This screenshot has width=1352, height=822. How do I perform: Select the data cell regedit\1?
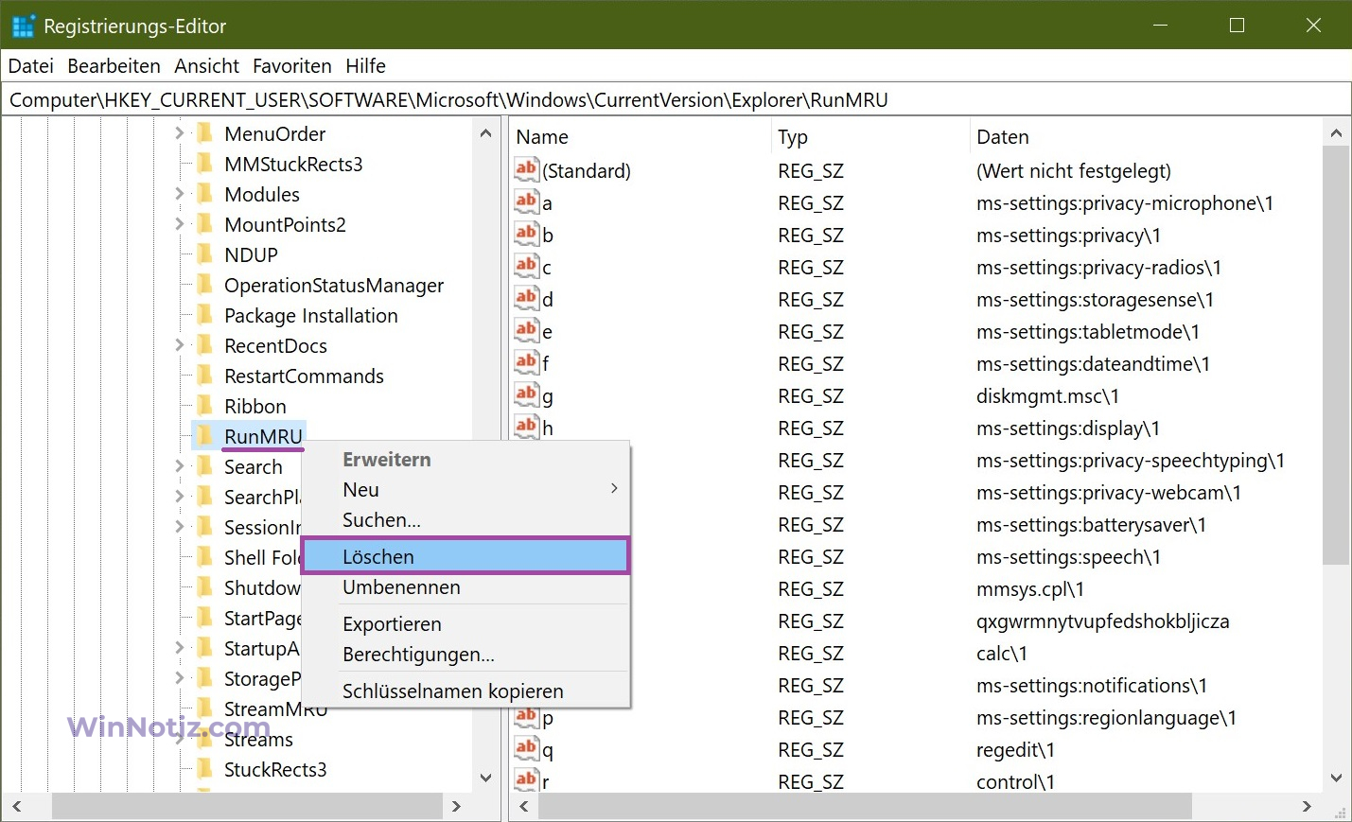1015,749
